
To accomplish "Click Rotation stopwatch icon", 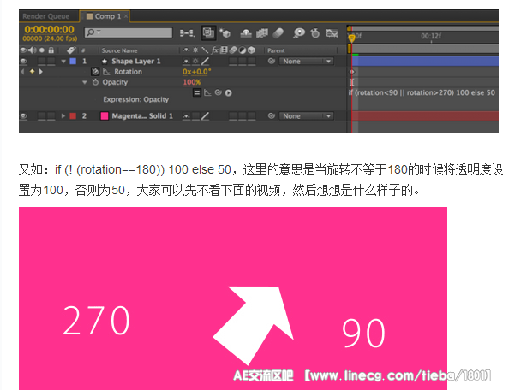I will tap(95, 71).
